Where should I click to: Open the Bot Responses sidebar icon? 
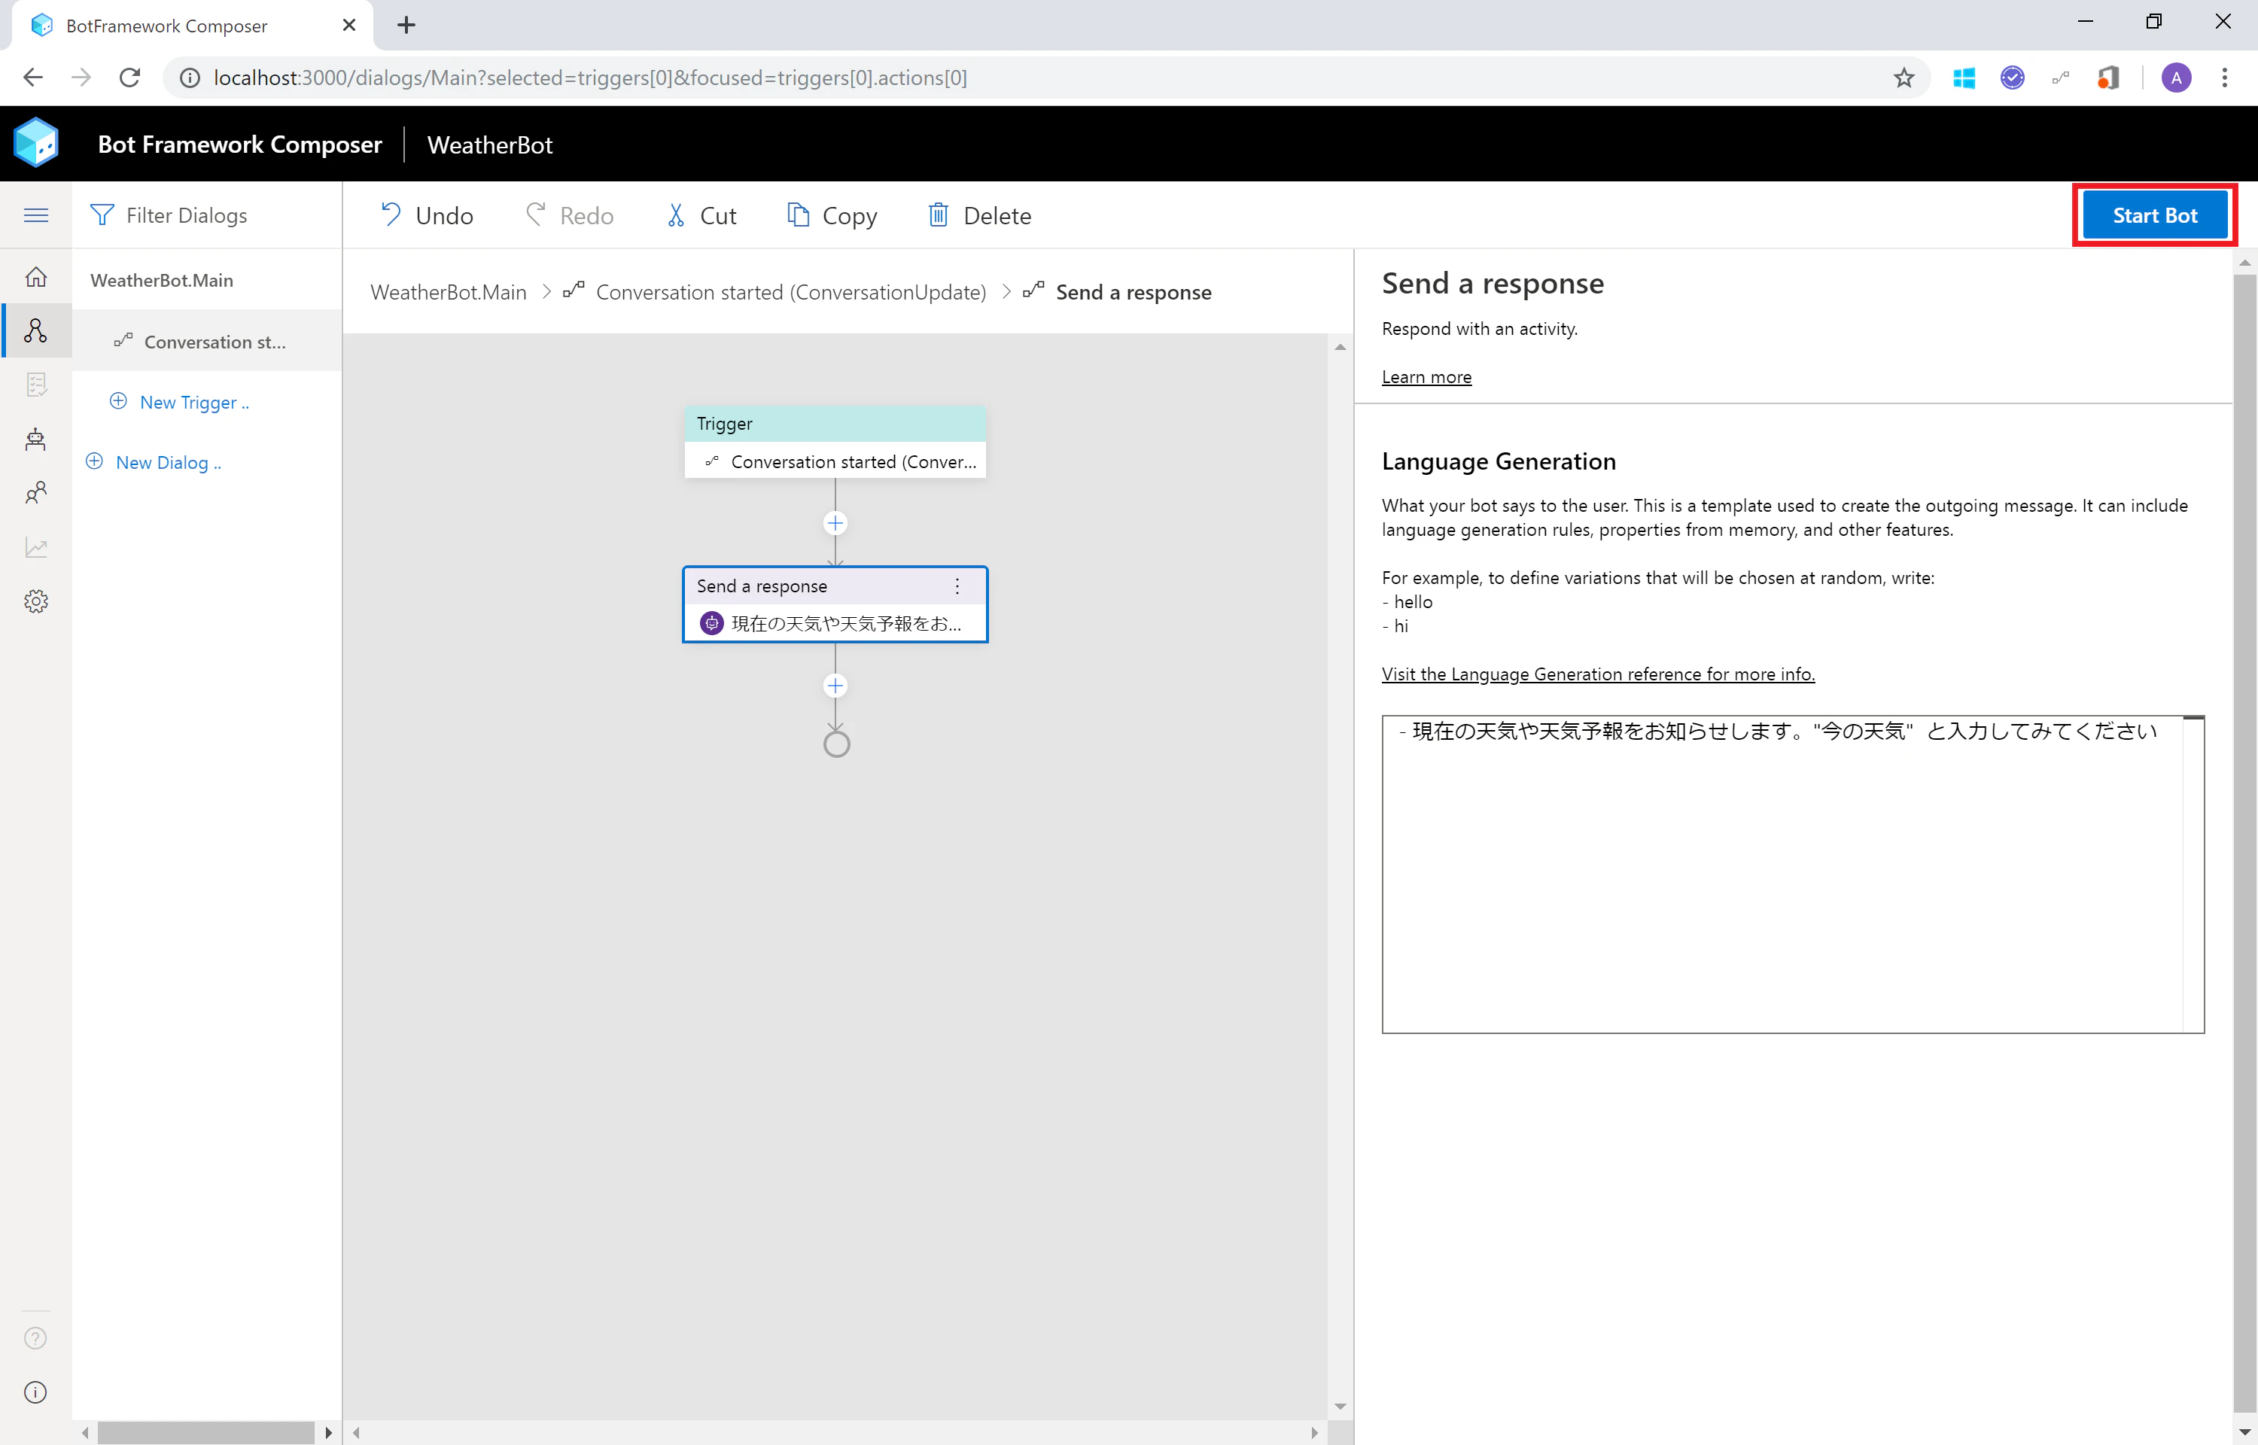35,385
